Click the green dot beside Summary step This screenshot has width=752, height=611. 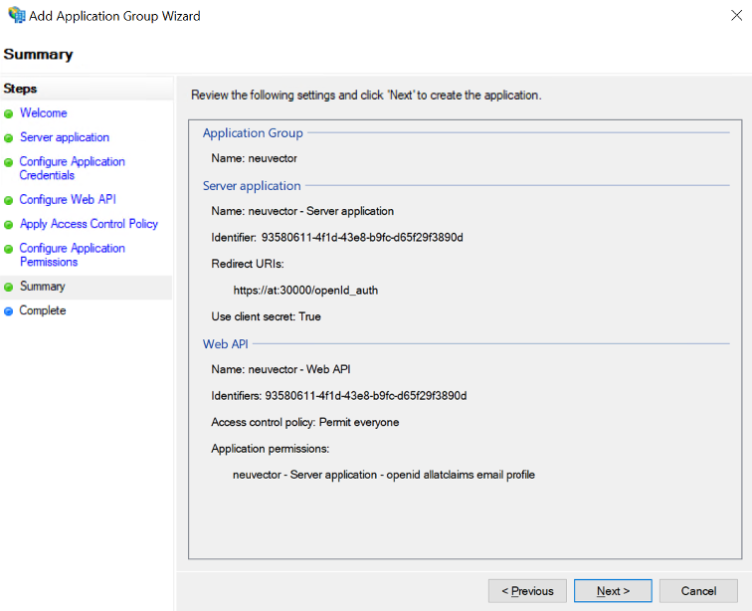click(8, 287)
